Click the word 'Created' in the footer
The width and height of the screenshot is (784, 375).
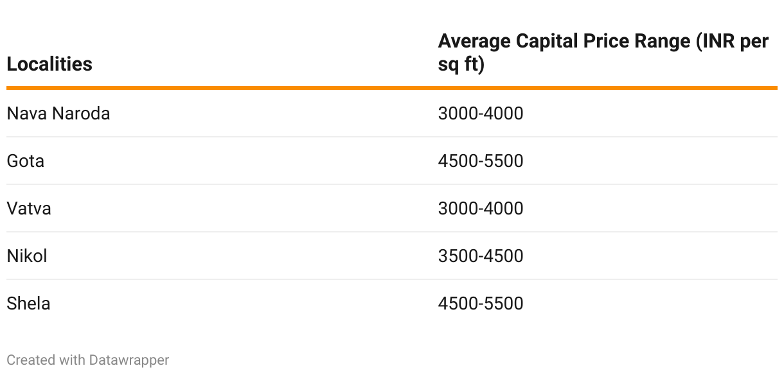point(31,360)
